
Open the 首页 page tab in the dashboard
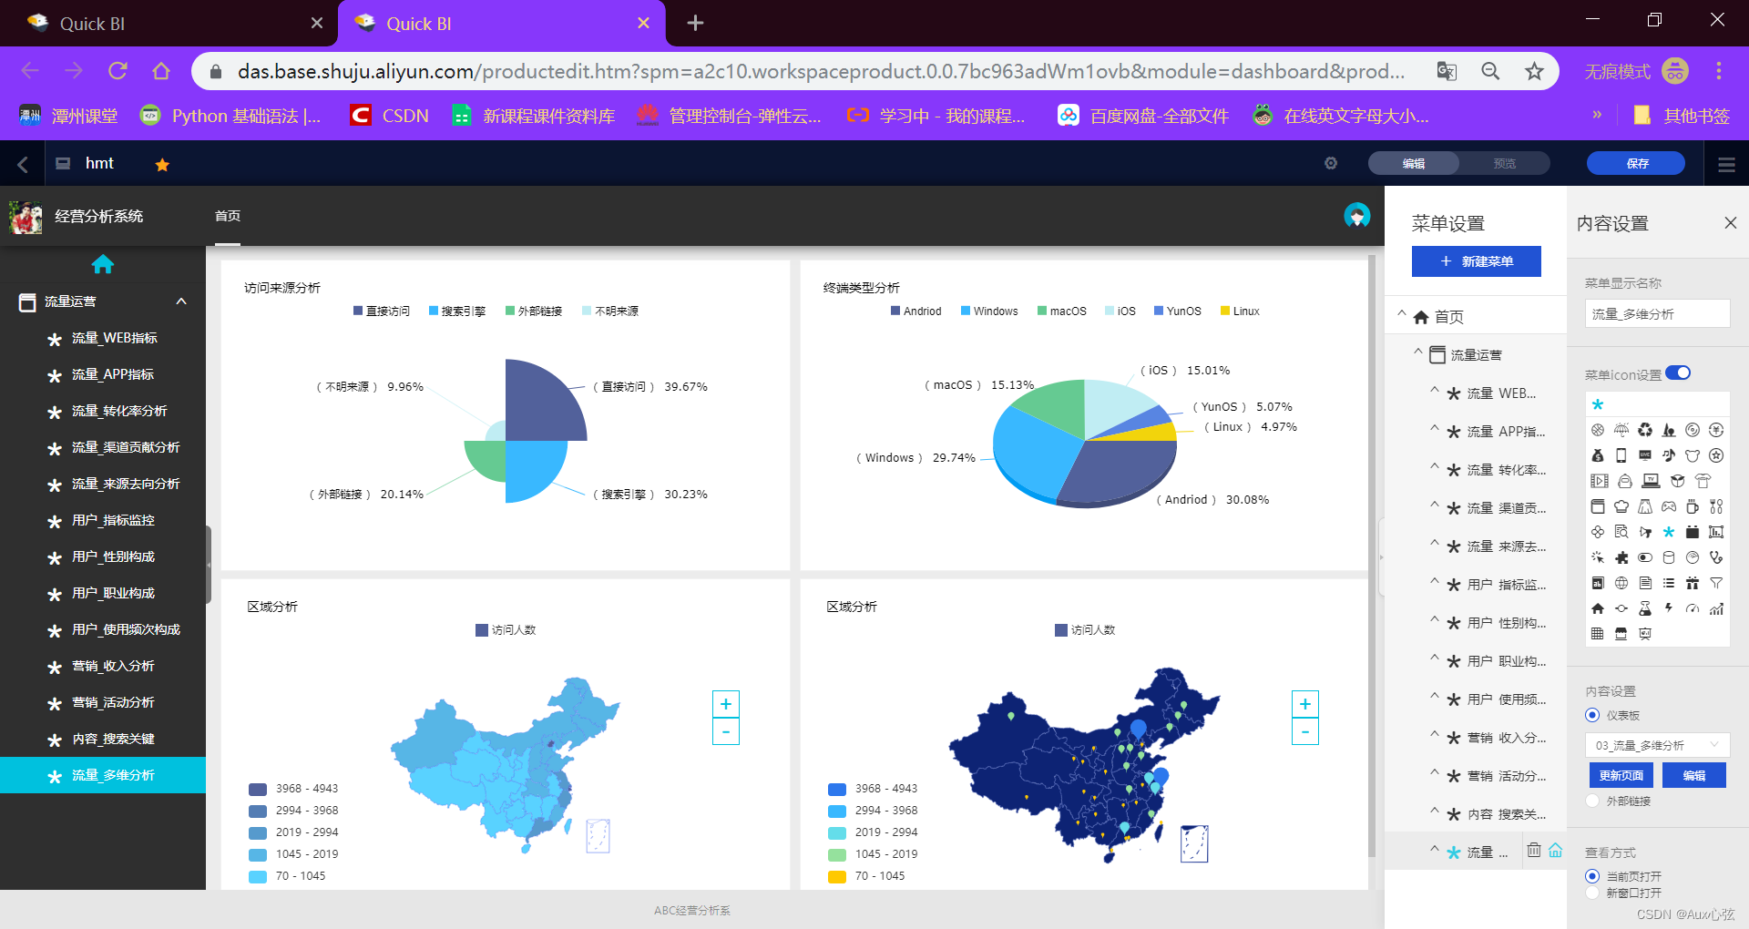click(x=227, y=217)
